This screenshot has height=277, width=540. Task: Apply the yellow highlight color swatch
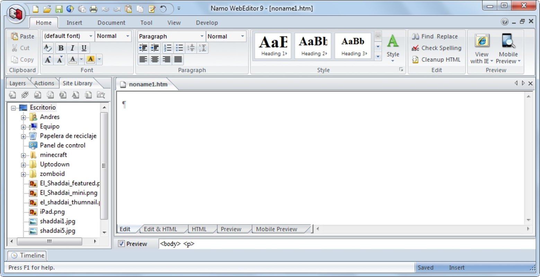[91, 60]
